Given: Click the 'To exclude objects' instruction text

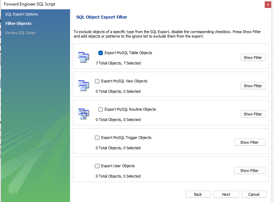Looking at the screenshot, I should tap(167, 34).
